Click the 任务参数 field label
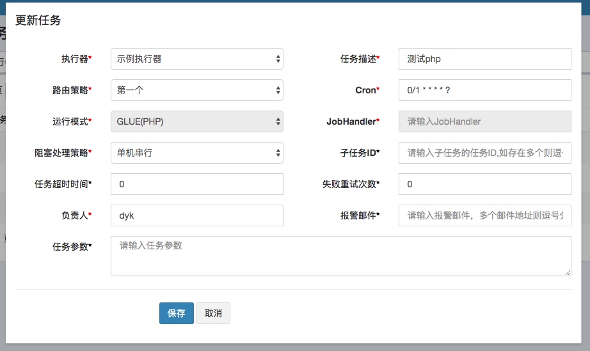This screenshot has width=590, height=351. click(x=72, y=247)
